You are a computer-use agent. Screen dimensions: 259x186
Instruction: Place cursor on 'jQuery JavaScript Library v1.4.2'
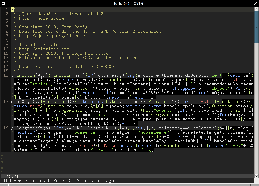click(61, 14)
